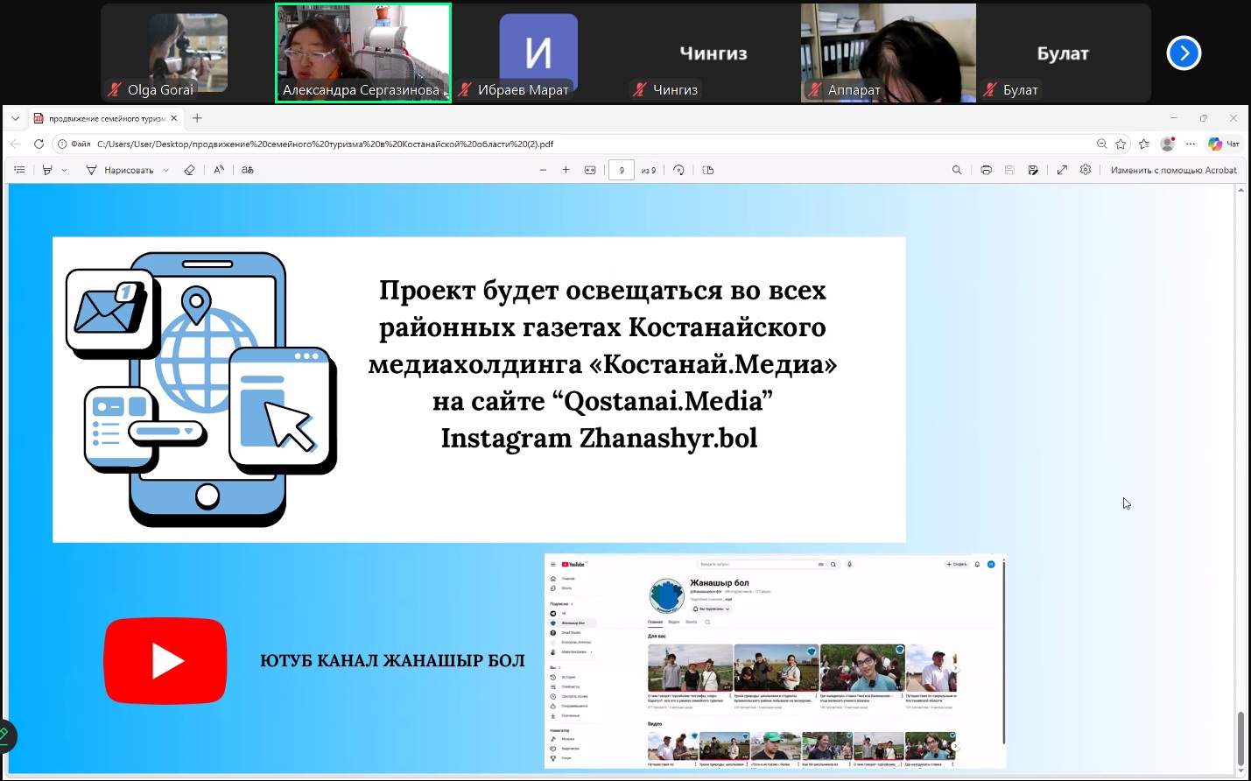The height and width of the screenshot is (781, 1251).
Task: Expand the highlighter color dropdown arrow
Action: point(65,170)
